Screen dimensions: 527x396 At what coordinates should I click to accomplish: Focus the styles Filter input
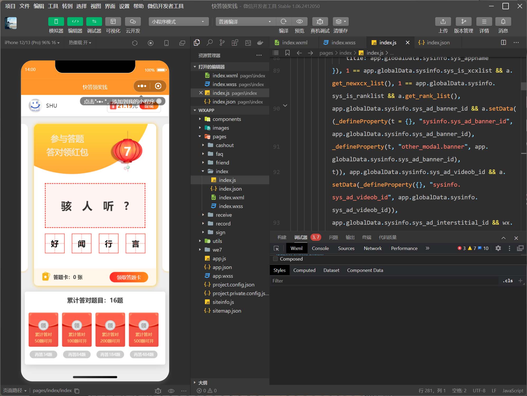pos(384,281)
